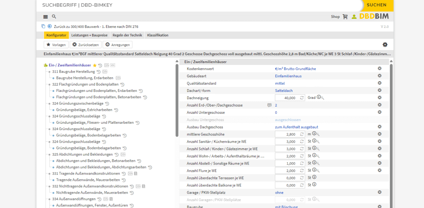Click DIN icon beside Baugrube Herstellung, Erdarbeiten

[x=118, y=78]
